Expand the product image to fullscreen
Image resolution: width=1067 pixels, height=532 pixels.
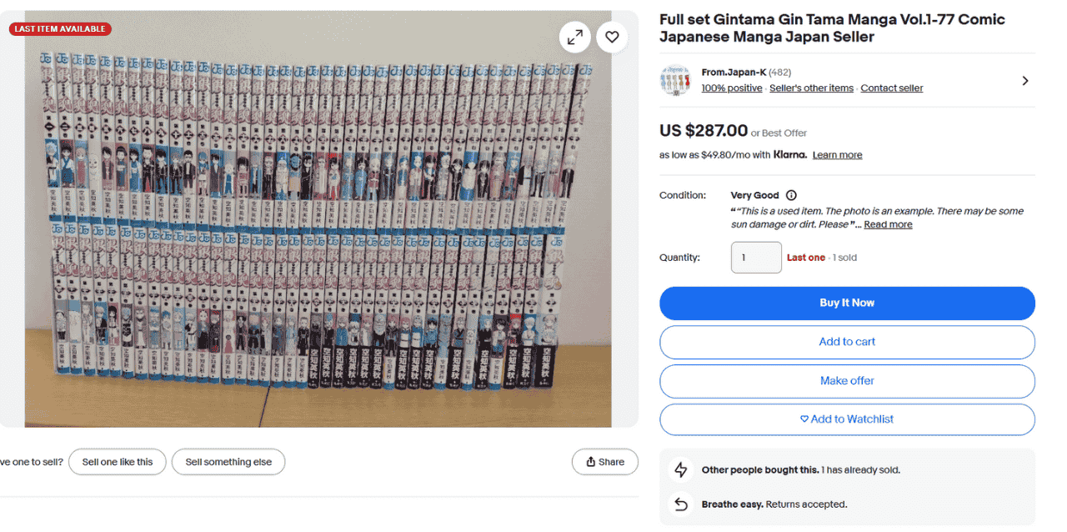(575, 37)
